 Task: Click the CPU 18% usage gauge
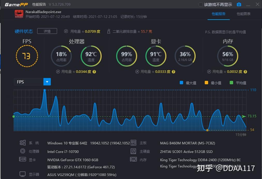(61, 56)
